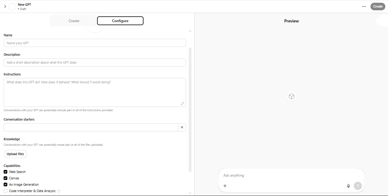Click the Capabilities section label
Viewport: 392px width, 196px height.
coord(12,166)
